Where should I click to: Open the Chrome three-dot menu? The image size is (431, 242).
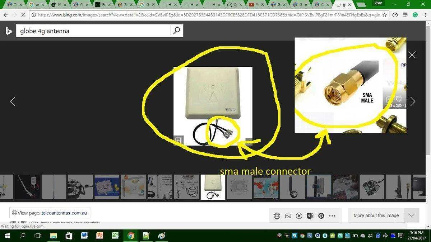(425, 15)
